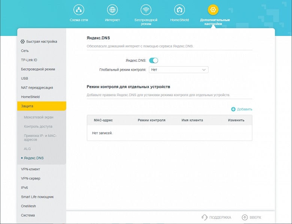Click the Яндекс.DNS section heading

[98, 38]
